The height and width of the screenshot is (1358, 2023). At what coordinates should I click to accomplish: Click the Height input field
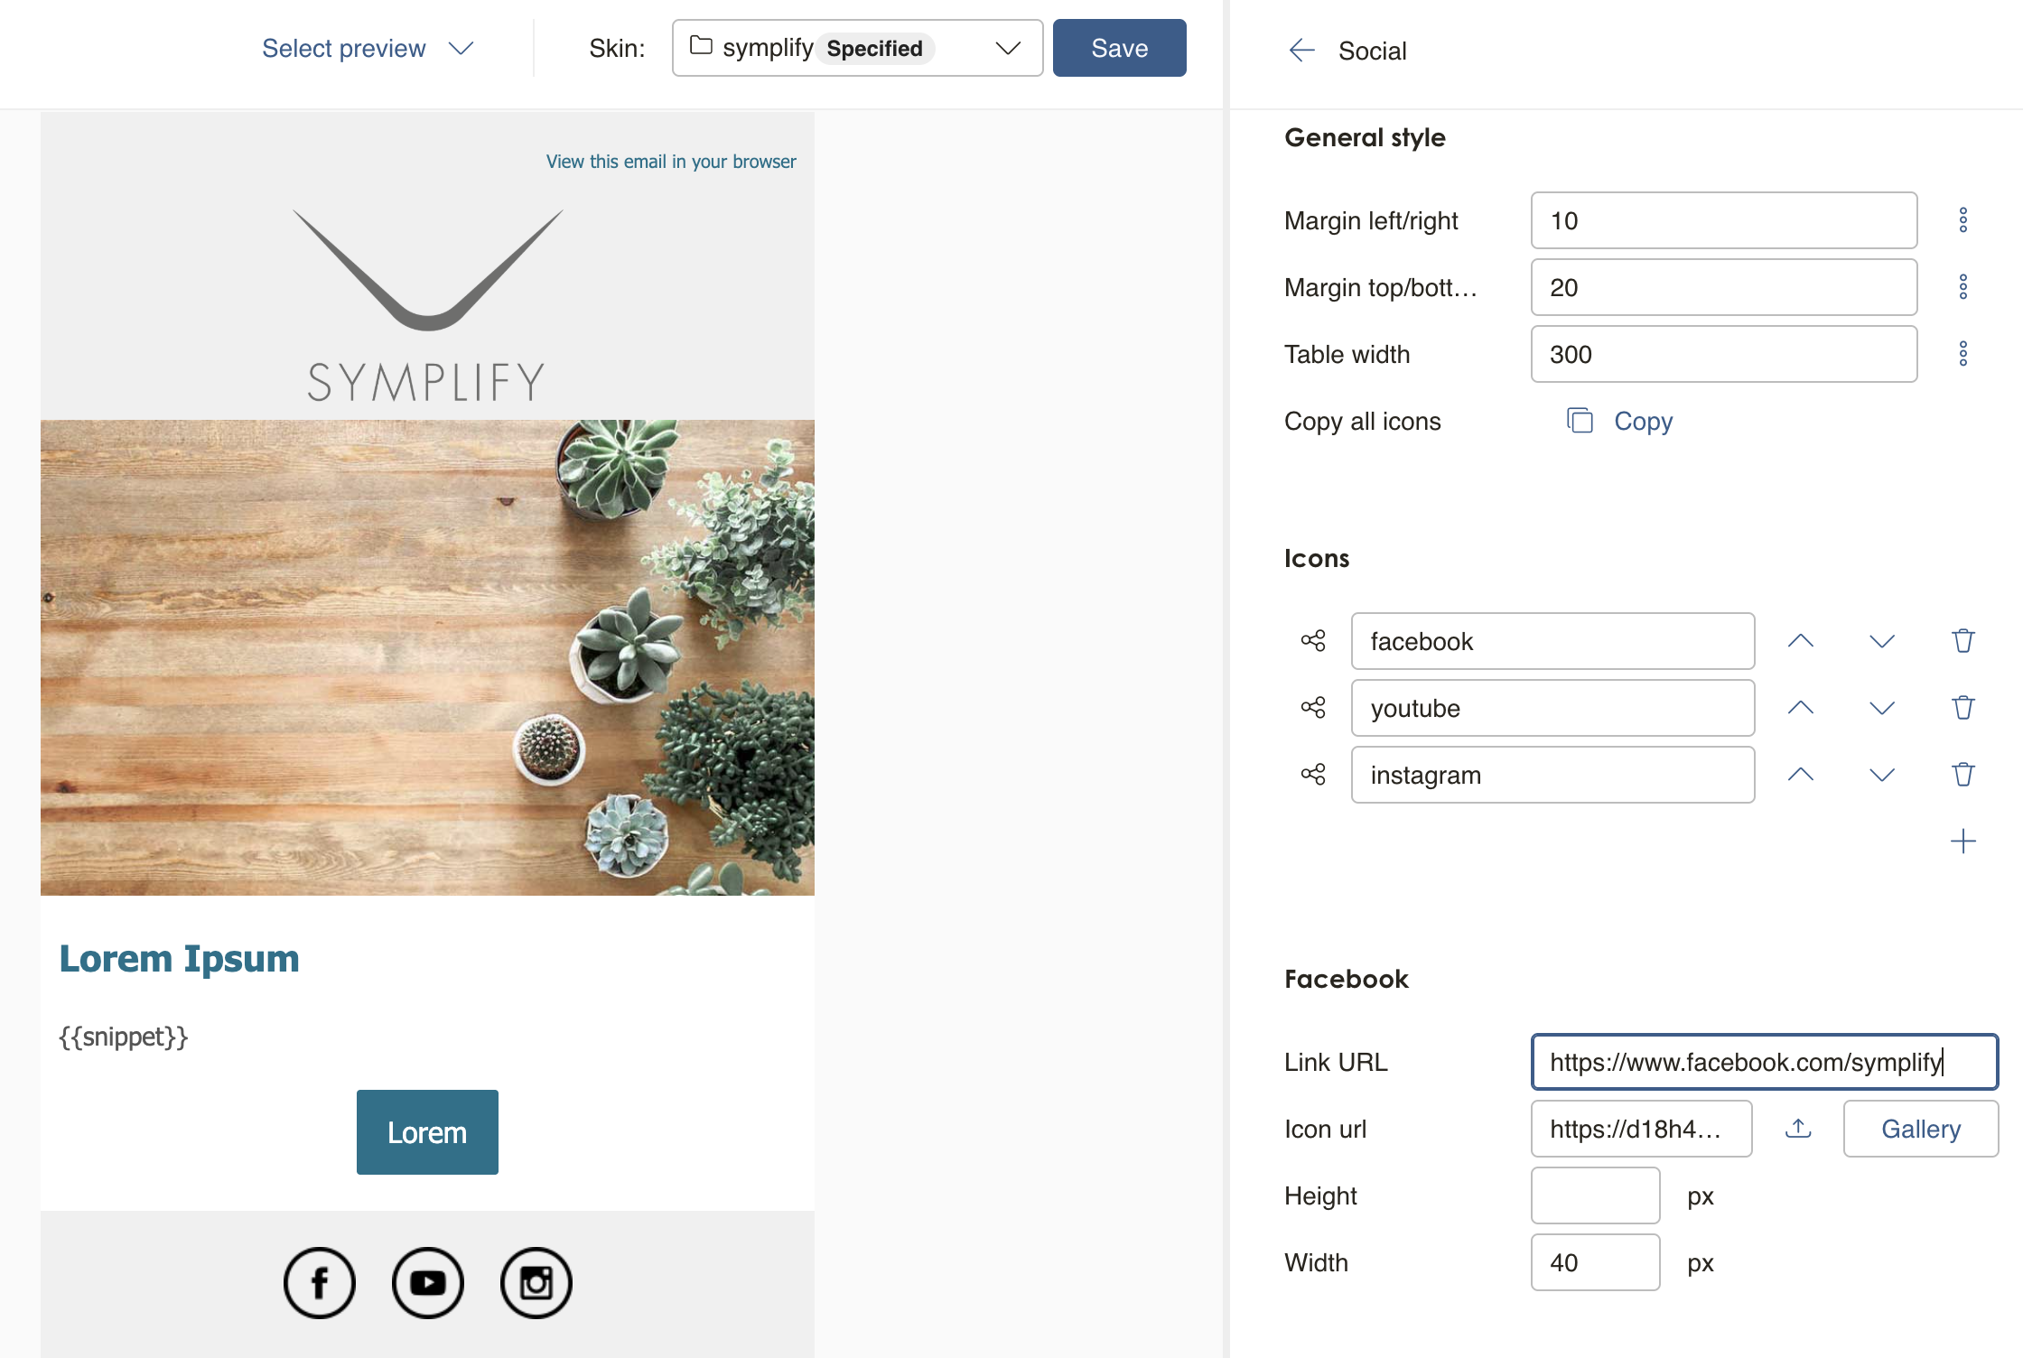(x=1595, y=1195)
